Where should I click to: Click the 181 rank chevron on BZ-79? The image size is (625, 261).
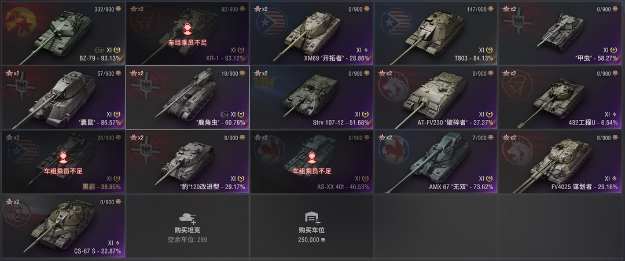click(x=100, y=50)
